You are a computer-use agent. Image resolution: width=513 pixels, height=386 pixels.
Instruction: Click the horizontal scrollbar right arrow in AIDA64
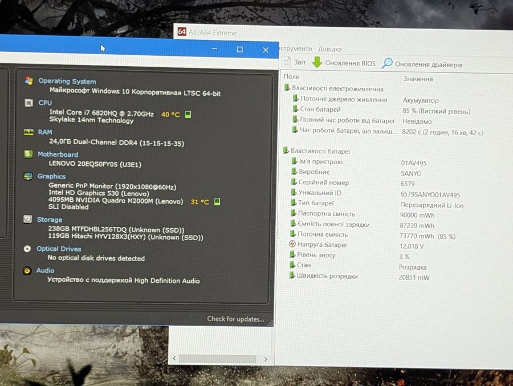pos(266,359)
